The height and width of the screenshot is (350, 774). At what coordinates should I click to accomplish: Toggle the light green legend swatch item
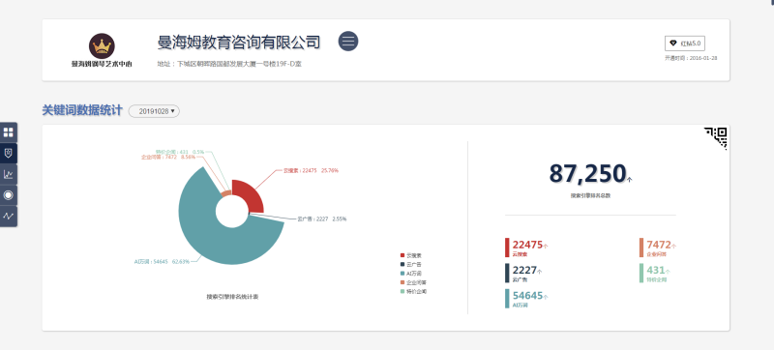413,291
